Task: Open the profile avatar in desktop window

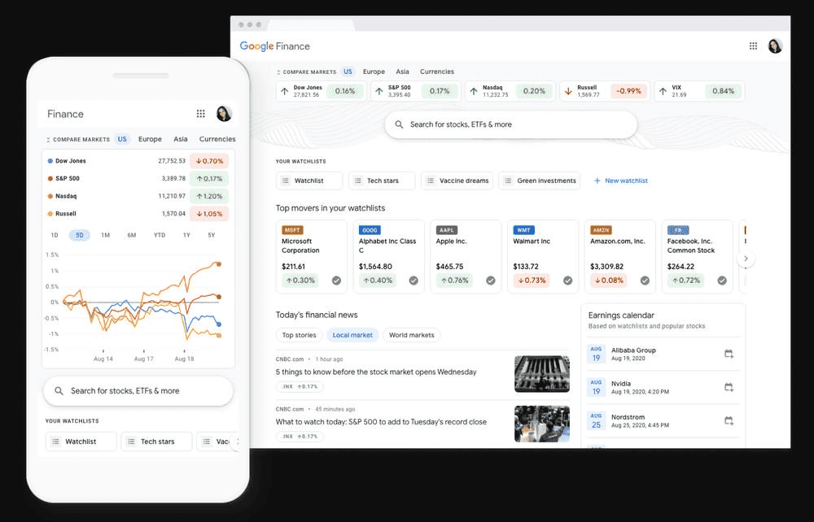Action: click(x=775, y=46)
